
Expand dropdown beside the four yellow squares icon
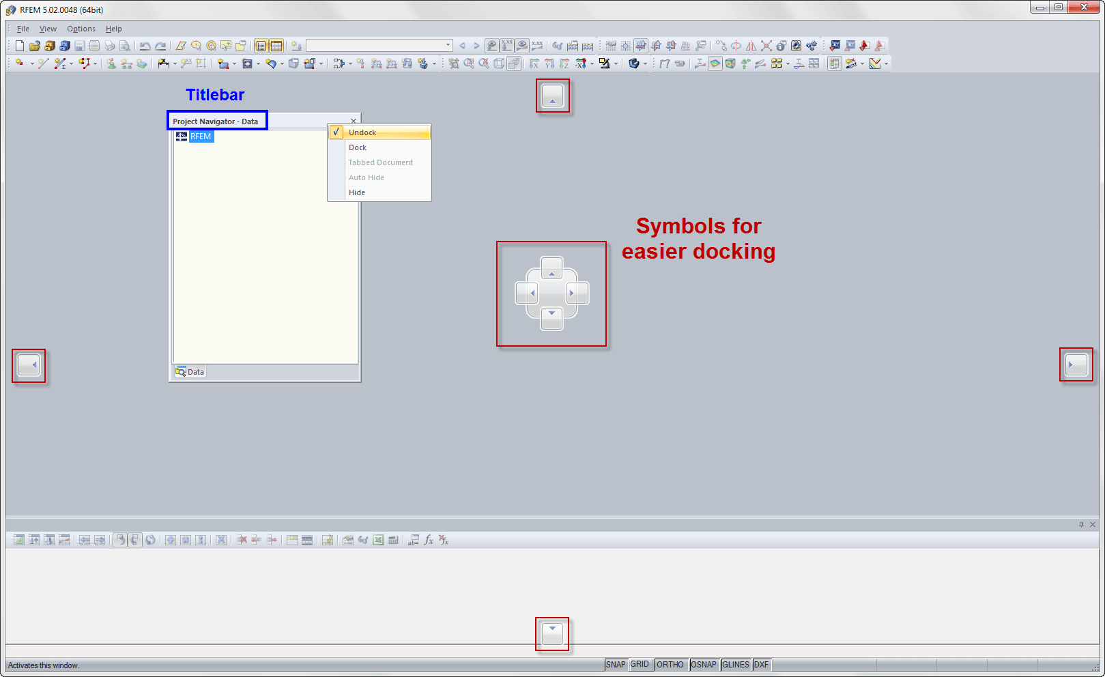[788, 63]
